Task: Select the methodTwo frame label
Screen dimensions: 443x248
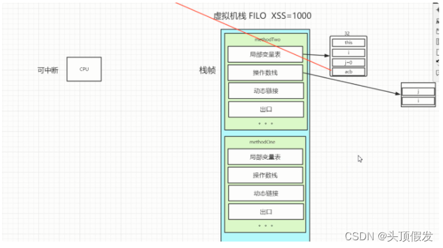Action: tap(268, 39)
